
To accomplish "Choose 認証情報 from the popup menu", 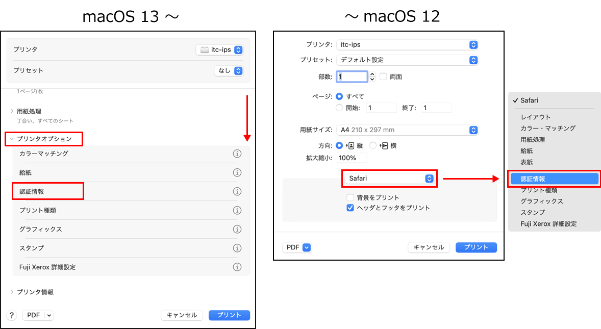I will (554, 179).
